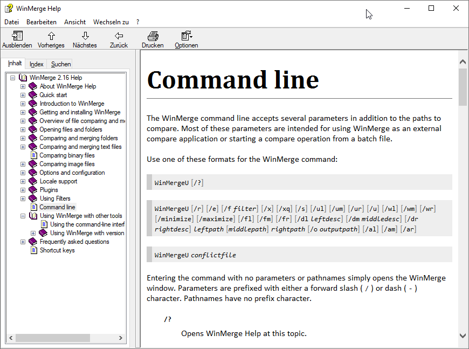Screen dimensions: 469x349
Task: Select Comparing binary files topic
Action: click(67, 155)
